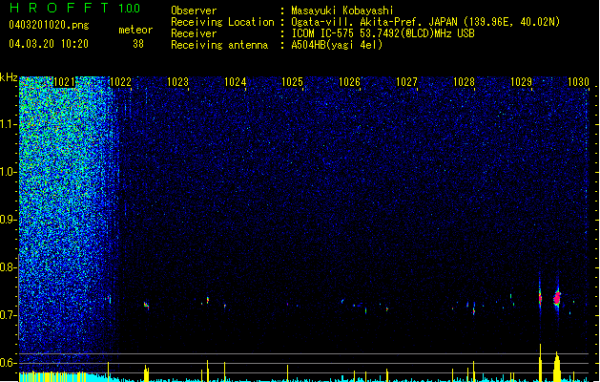Screen dimensions: 600x382
Task: Click the 1027 time marker
Action: point(406,82)
